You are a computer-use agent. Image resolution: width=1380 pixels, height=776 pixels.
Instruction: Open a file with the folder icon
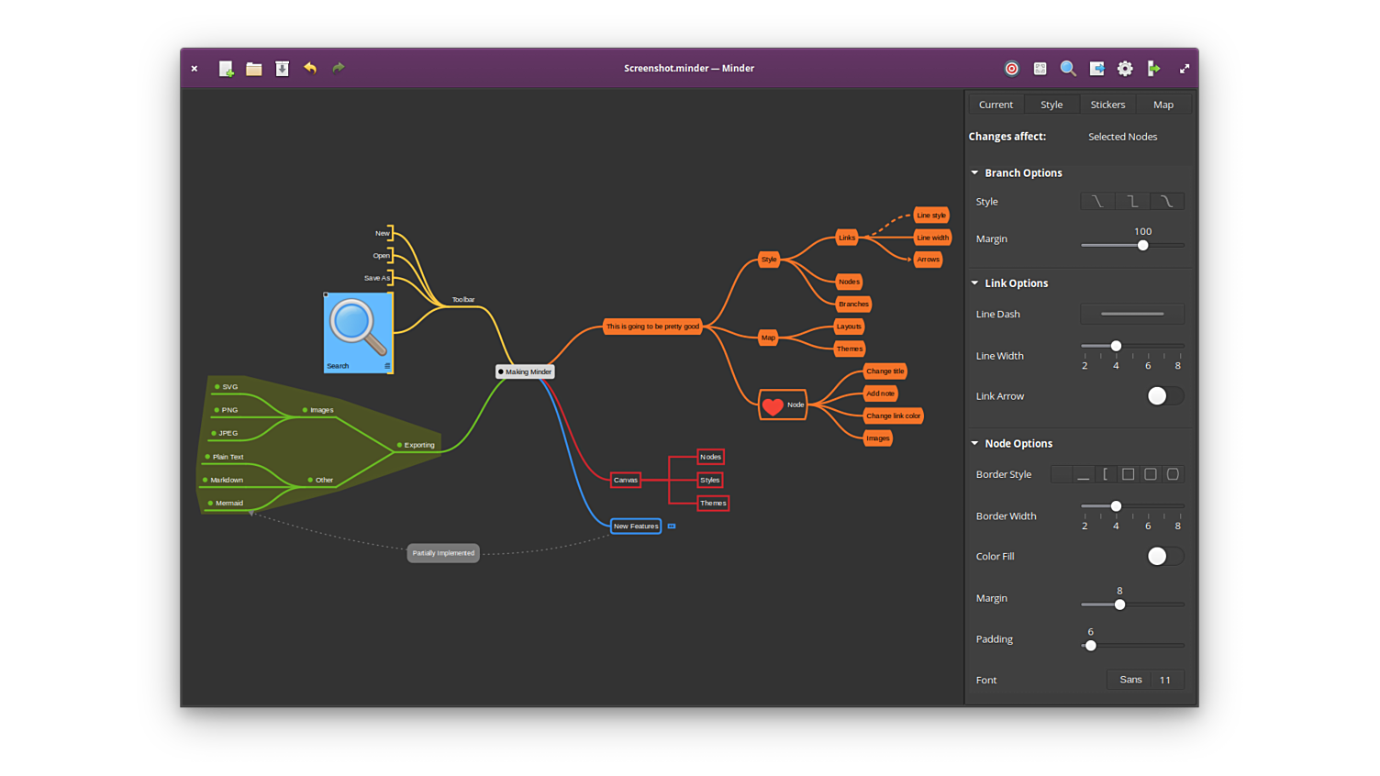tap(254, 69)
